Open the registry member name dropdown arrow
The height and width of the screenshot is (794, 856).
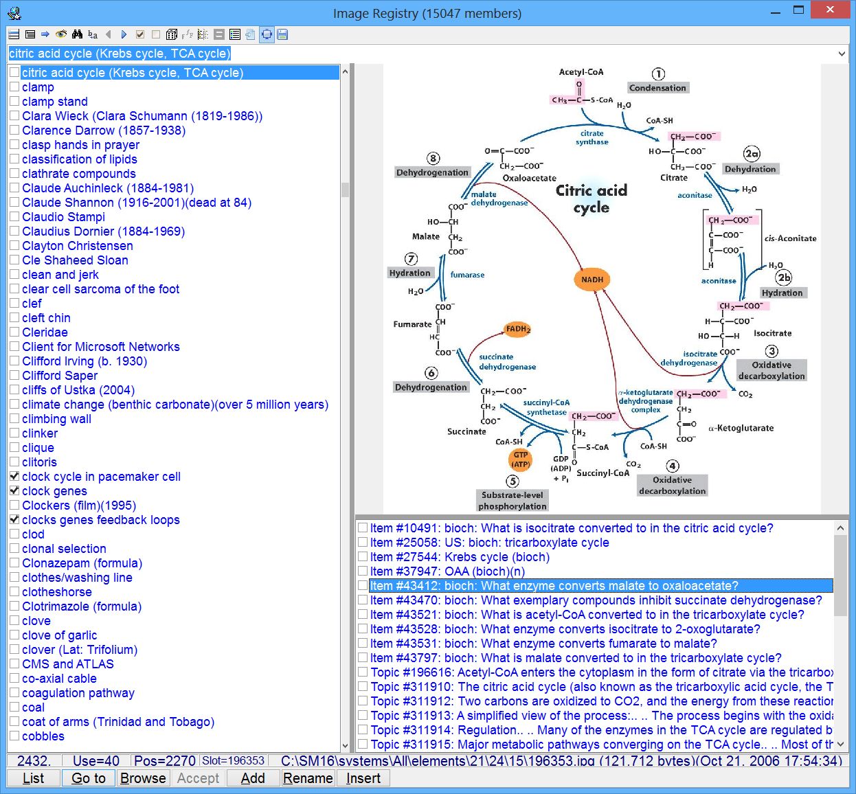pyautogui.click(x=842, y=54)
